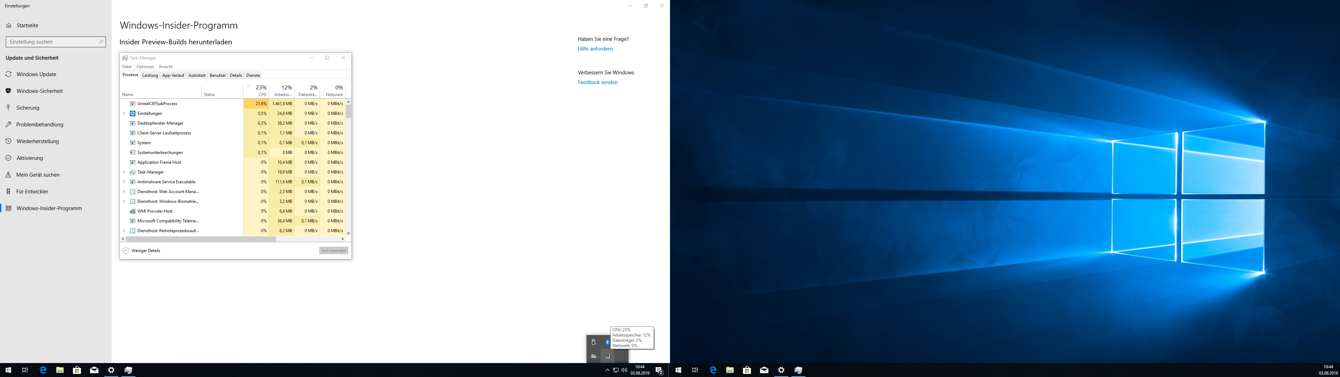The image size is (1340, 377).
Task: Open the Datei menu in Task-Manager
Action: (x=127, y=67)
